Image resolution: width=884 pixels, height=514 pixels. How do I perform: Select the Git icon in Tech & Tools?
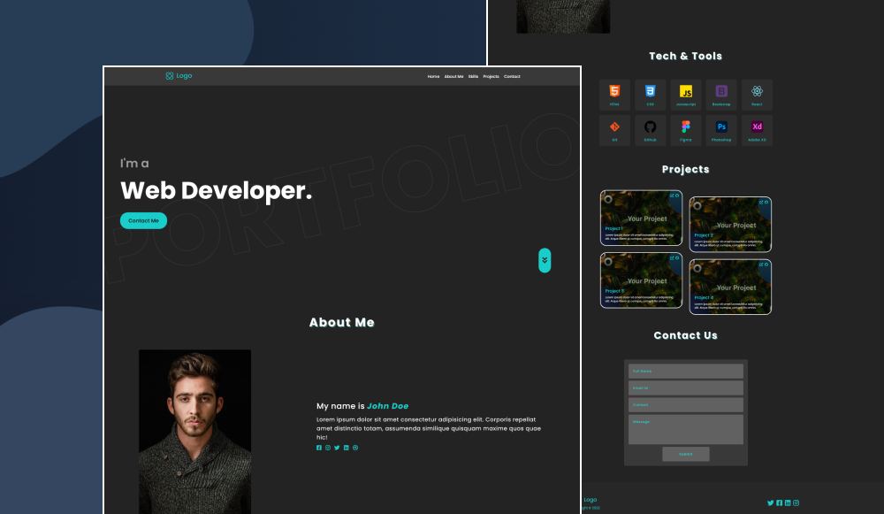click(614, 127)
